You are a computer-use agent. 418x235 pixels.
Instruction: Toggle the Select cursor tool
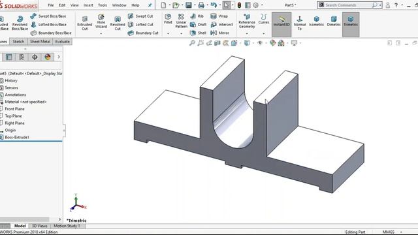point(227,5)
